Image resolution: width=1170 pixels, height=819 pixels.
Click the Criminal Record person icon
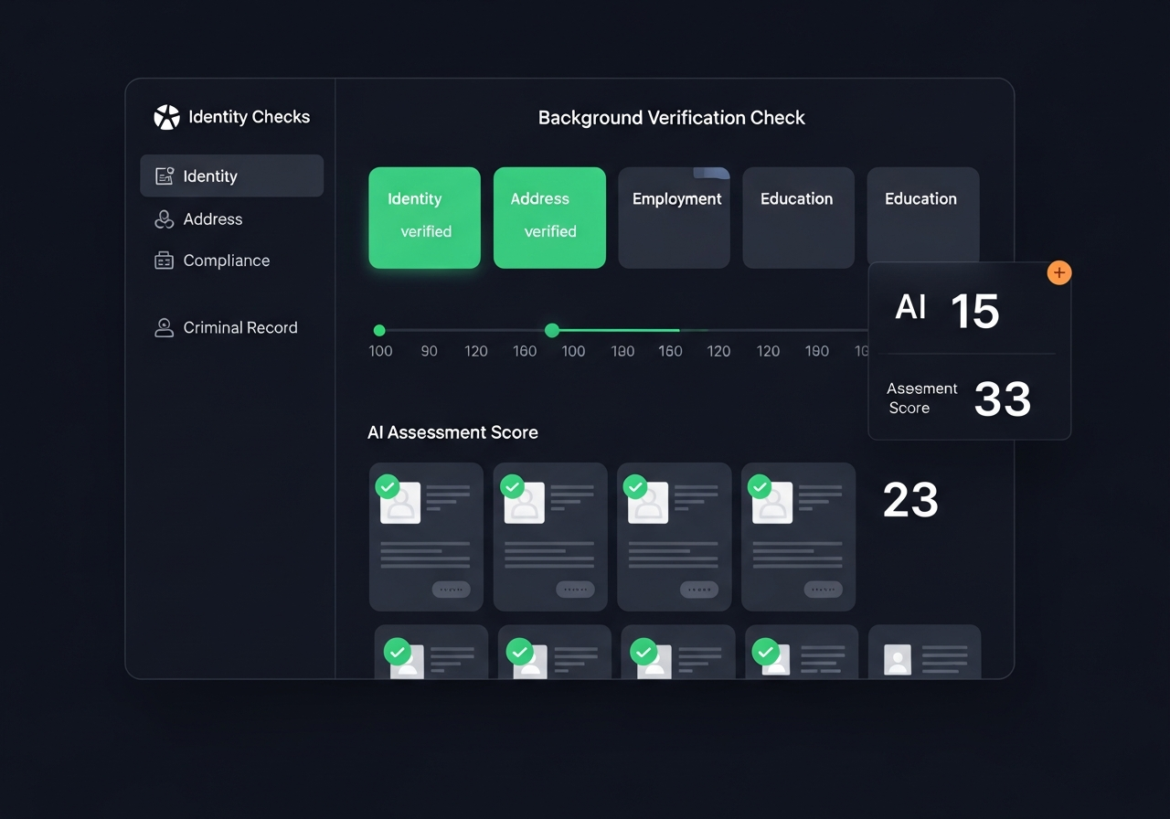click(x=165, y=328)
